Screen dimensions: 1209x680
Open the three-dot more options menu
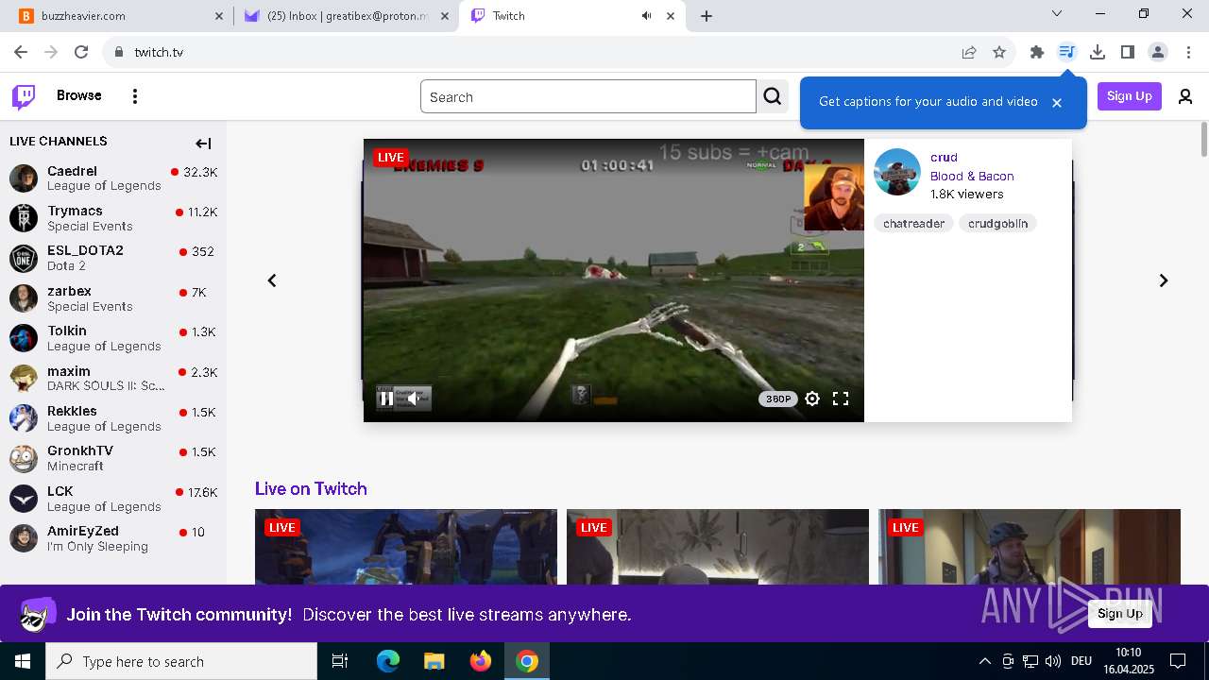135,96
